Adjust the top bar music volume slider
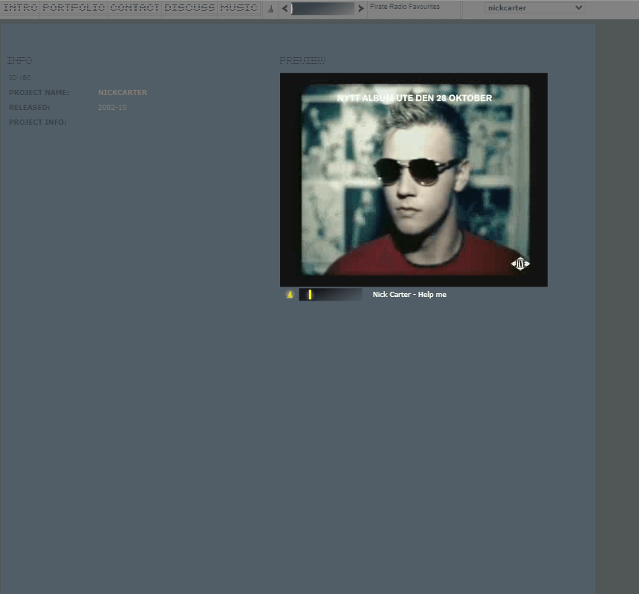The width and height of the screenshot is (639, 594). (322, 8)
